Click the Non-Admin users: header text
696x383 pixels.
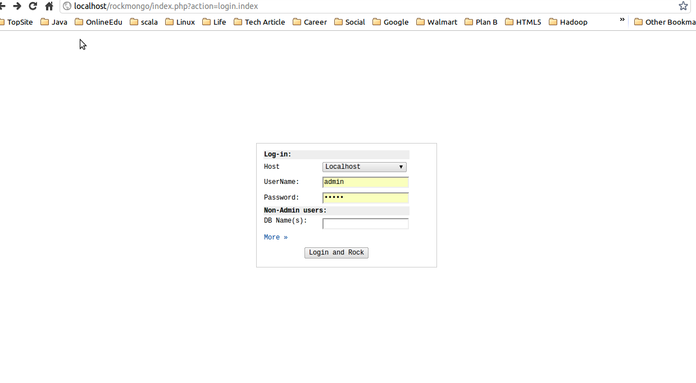(x=295, y=211)
